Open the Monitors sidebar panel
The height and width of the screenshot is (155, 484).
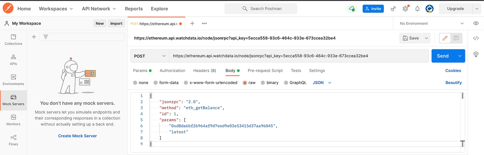(x=13, y=120)
